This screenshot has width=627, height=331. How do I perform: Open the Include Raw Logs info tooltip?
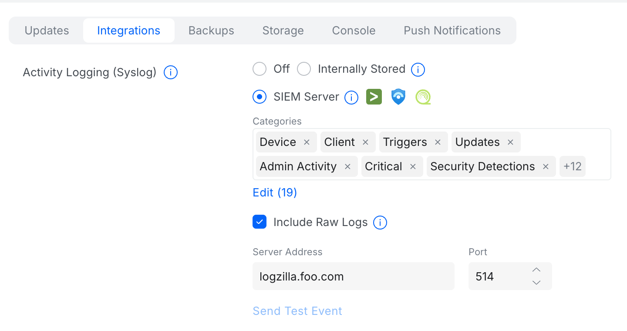tap(380, 223)
